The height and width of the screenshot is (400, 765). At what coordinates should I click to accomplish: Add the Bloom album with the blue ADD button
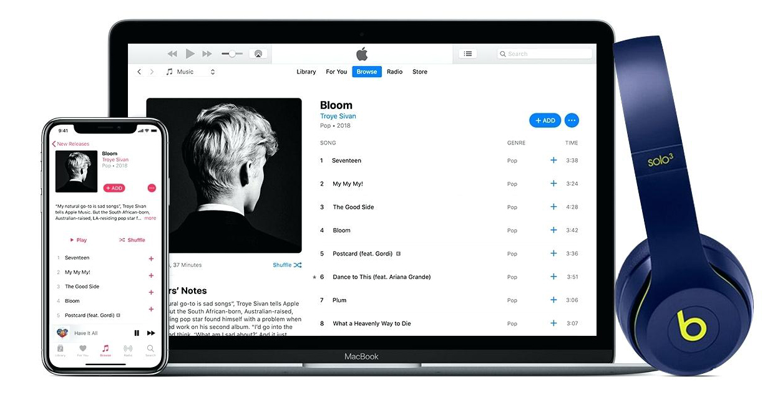(x=545, y=120)
